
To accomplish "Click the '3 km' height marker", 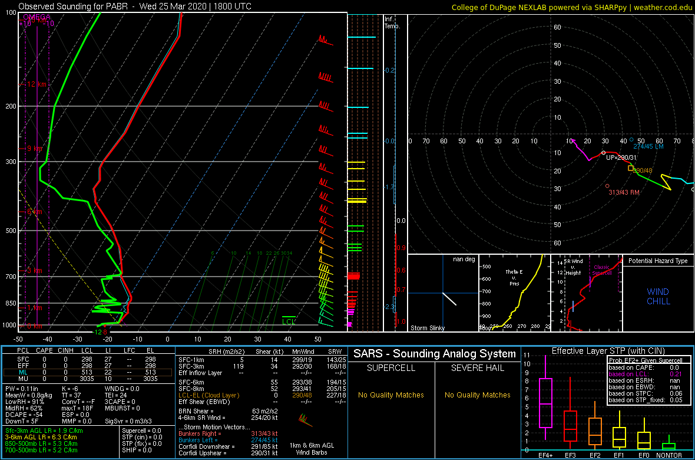I will (x=35, y=271).
